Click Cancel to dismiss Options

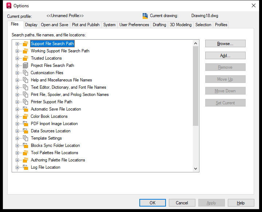[x=182, y=203]
